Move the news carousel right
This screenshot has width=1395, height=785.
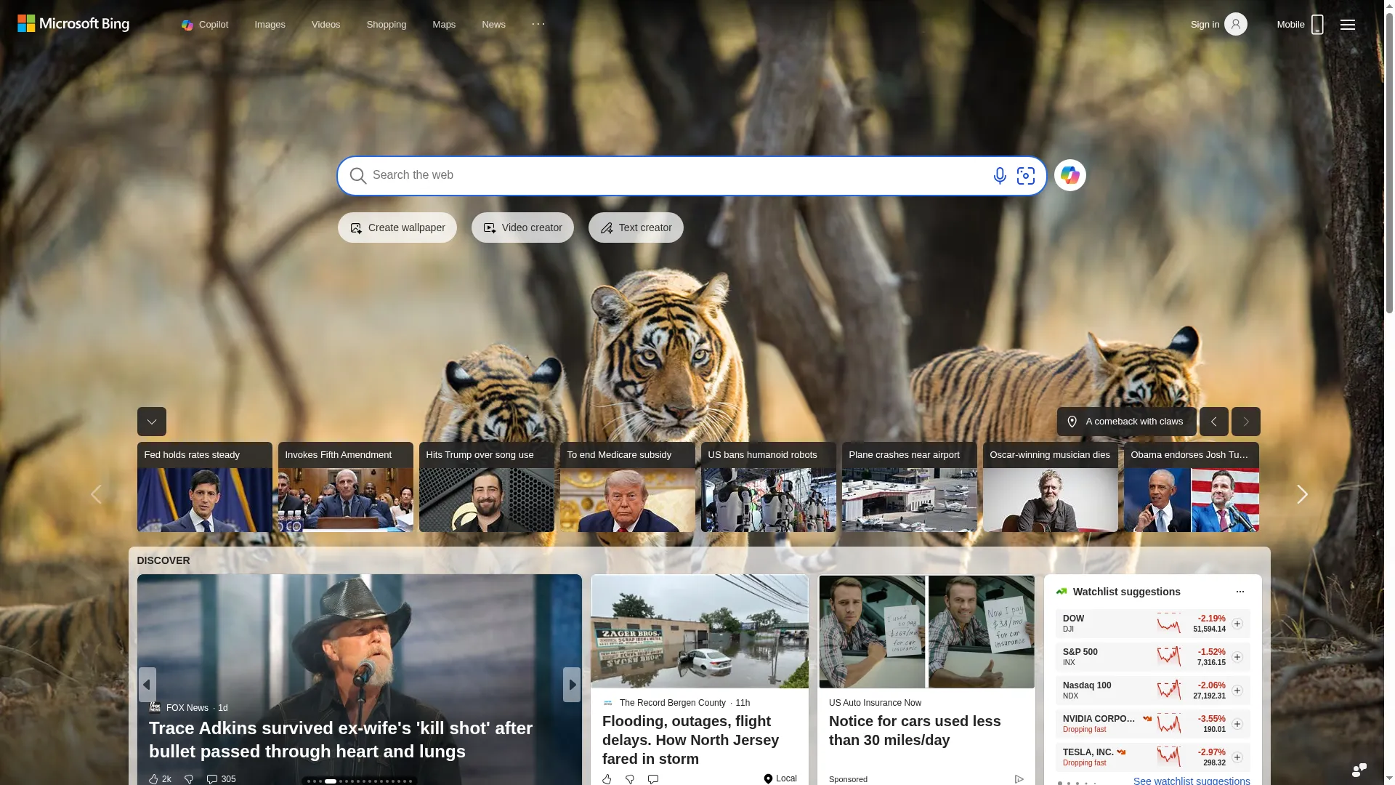(1302, 494)
